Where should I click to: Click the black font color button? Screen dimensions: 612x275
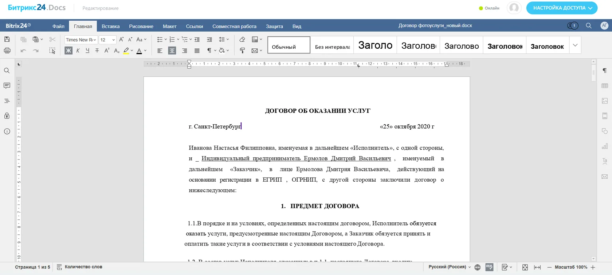coord(139,50)
